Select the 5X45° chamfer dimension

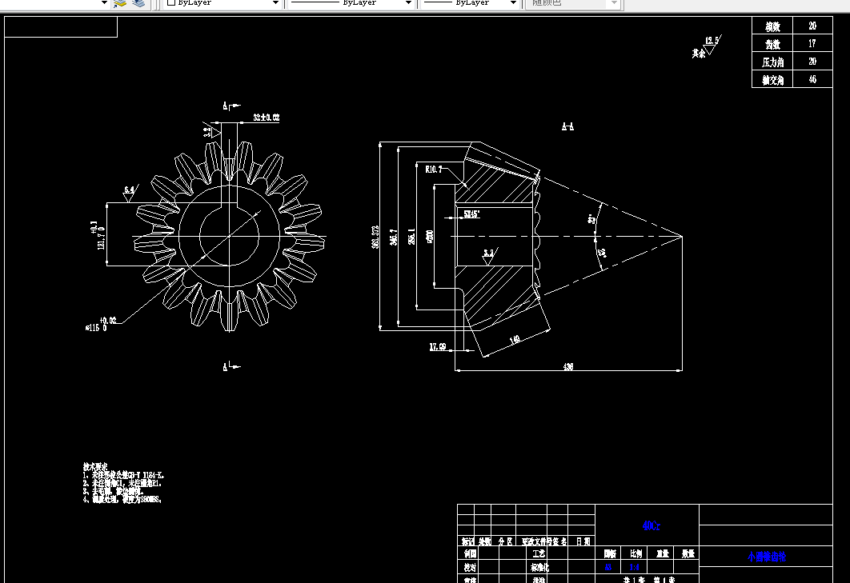point(471,214)
